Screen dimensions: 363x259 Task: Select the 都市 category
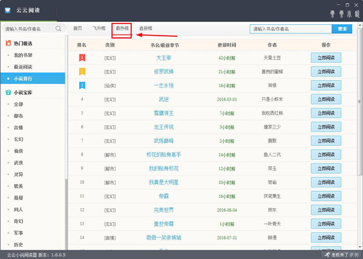[x=19, y=116]
